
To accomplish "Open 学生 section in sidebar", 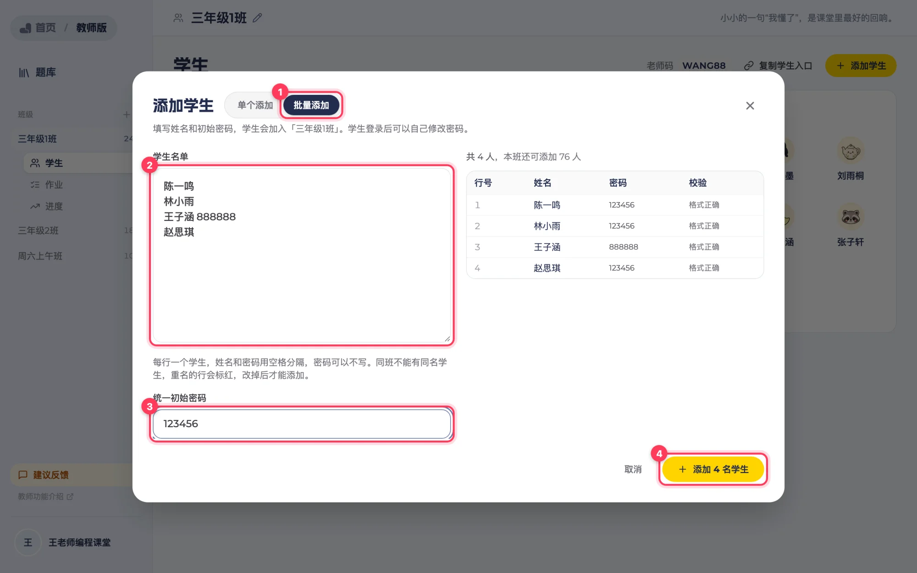I will pyautogui.click(x=78, y=163).
